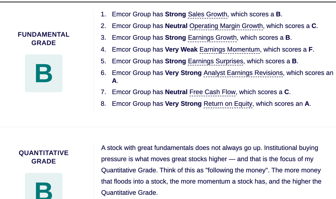
Task: Select the Earnings Momentum link
Action: coord(230,50)
